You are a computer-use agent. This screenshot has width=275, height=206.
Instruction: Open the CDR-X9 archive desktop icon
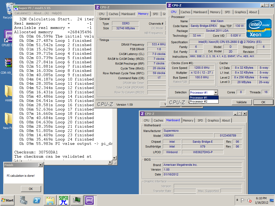point(8,66)
